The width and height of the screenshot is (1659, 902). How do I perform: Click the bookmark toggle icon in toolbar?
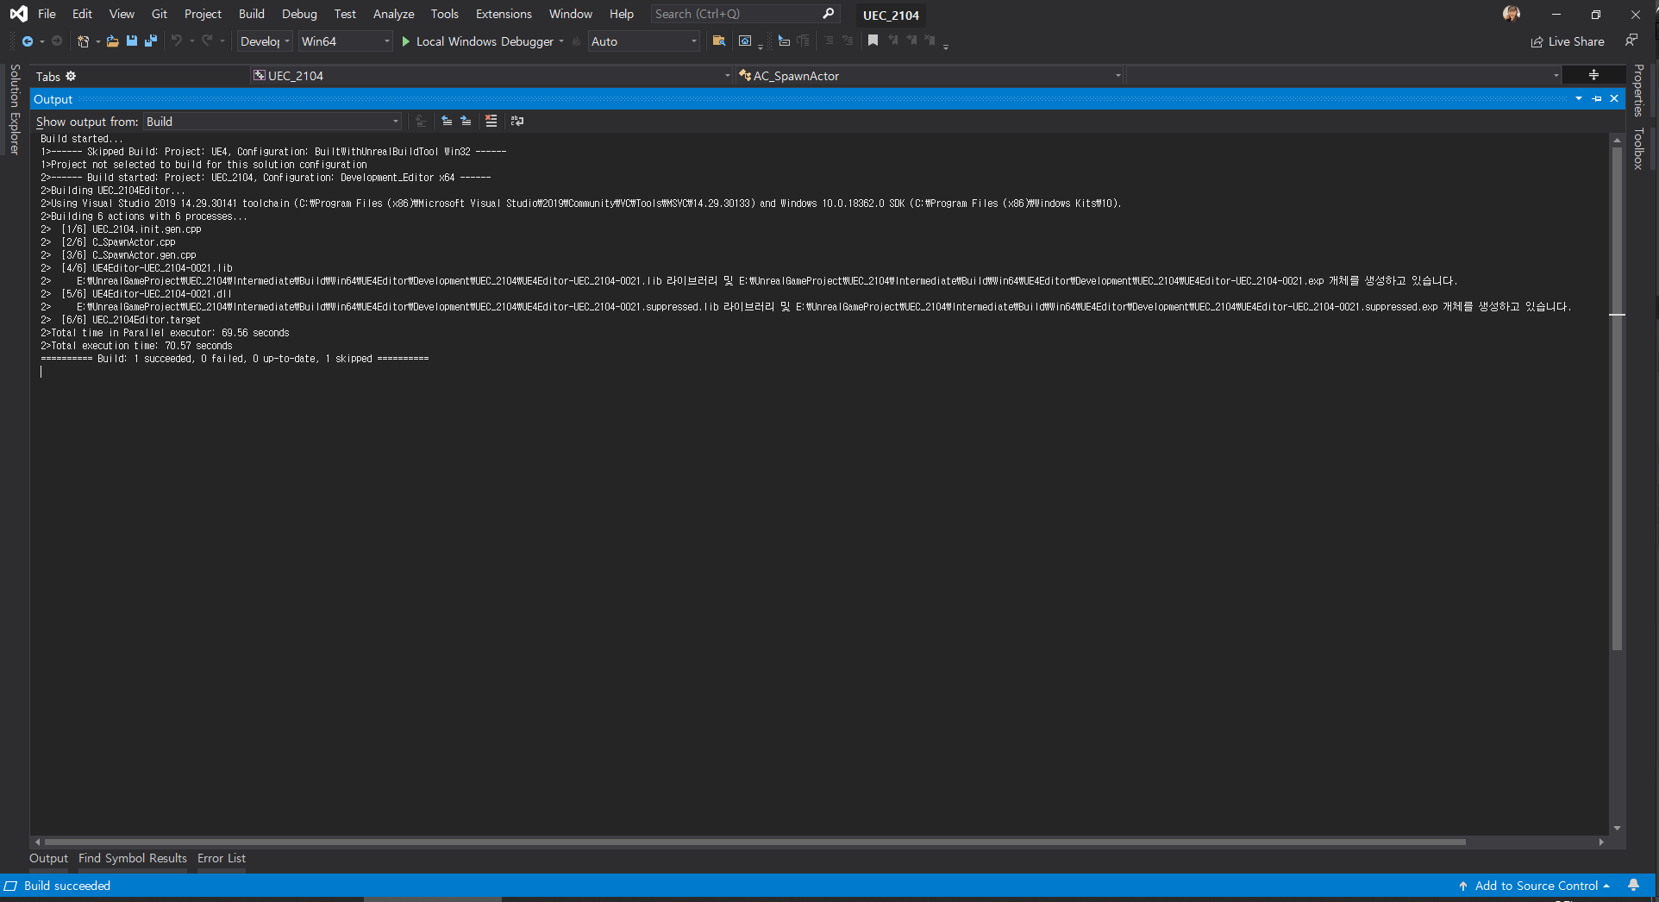coord(873,41)
